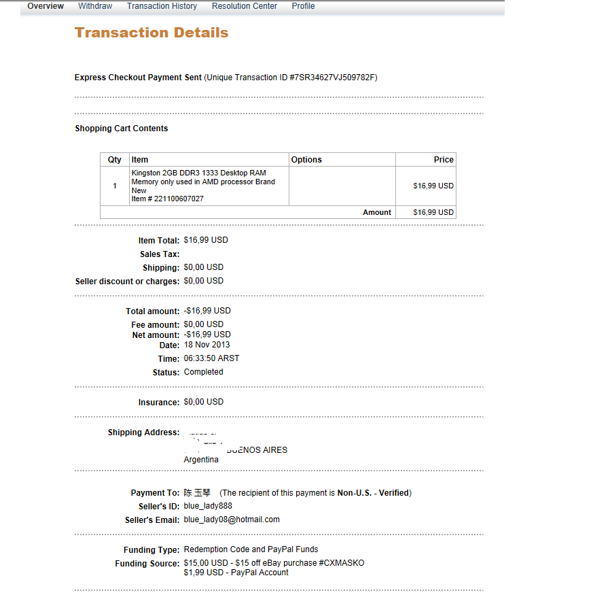The width and height of the screenshot is (593, 595).
Task: Click the Kingston 2GB DDR3 item description
Action: click(203, 182)
